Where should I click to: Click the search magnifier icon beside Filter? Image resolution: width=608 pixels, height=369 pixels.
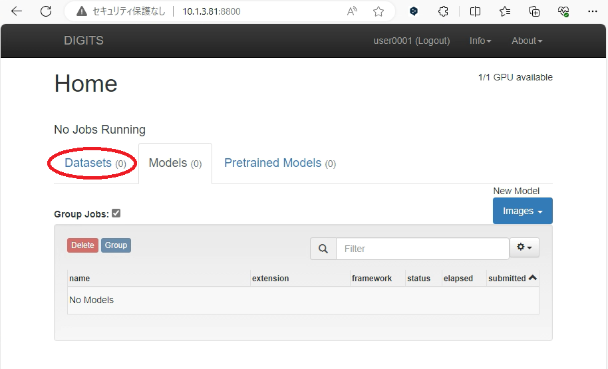click(x=323, y=249)
